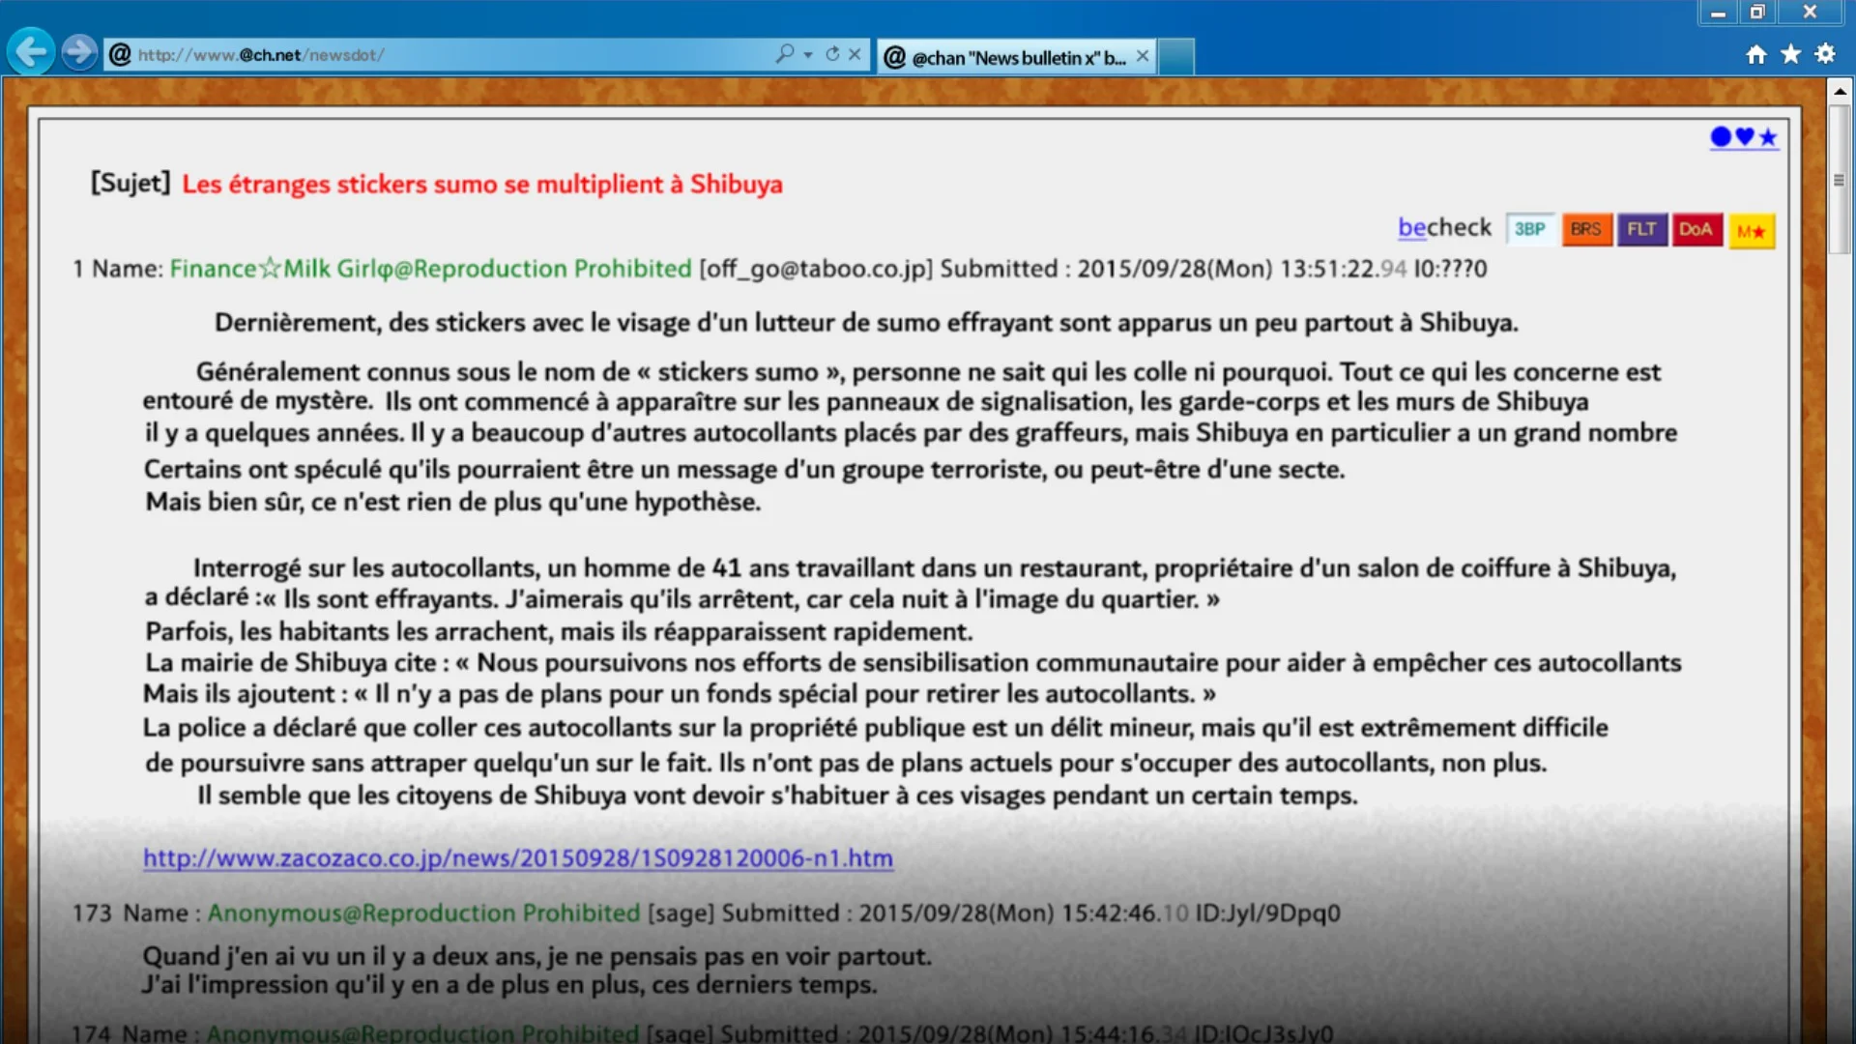Close the @chan News bulletin tab
Viewport: 1856px width, 1044px height.
point(1143,56)
